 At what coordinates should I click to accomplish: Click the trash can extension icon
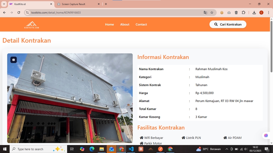point(236,12)
